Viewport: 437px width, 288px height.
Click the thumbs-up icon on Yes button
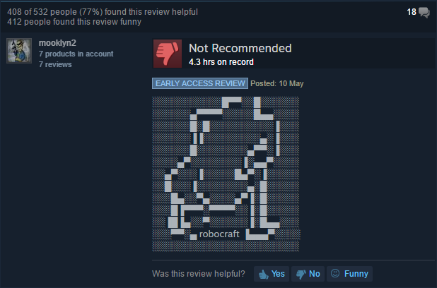(x=263, y=274)
